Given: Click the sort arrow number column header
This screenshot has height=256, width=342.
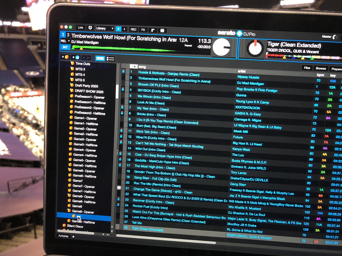Looking at the screenshot, I should 133,67.
